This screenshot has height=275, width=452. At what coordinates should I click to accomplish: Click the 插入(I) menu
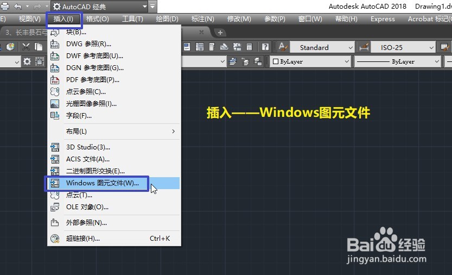click(x=63, y=19)
